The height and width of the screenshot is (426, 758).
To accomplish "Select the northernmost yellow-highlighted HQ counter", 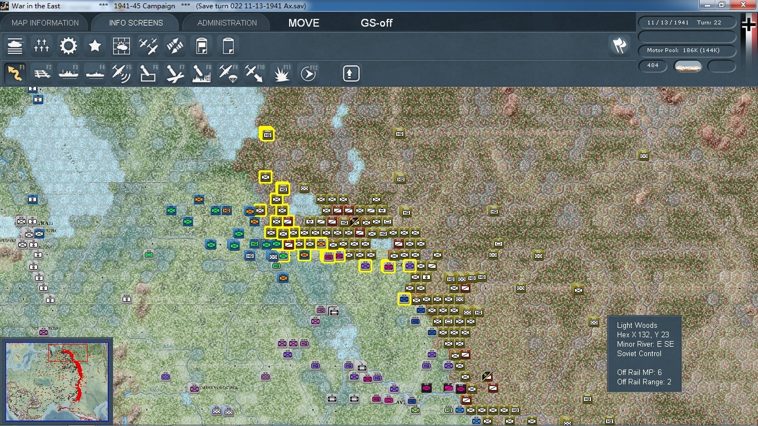I will pos(267,134).
